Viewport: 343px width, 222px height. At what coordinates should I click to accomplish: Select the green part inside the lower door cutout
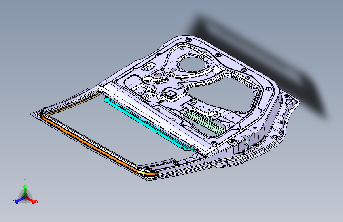[x=205, y=122]
